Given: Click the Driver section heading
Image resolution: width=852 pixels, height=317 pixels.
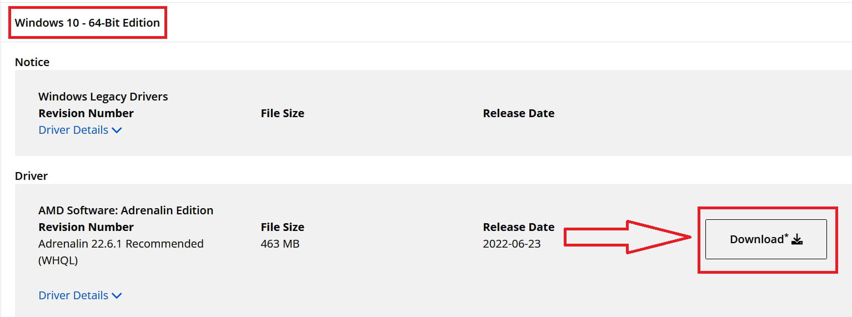Looking at the screenshot, I should pos(32,176).
